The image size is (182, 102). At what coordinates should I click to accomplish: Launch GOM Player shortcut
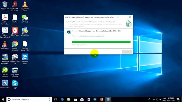point(15,32)
